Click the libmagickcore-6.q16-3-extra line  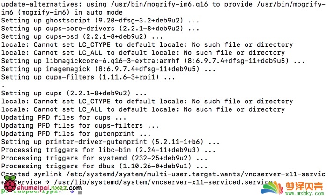coord(153,61)
